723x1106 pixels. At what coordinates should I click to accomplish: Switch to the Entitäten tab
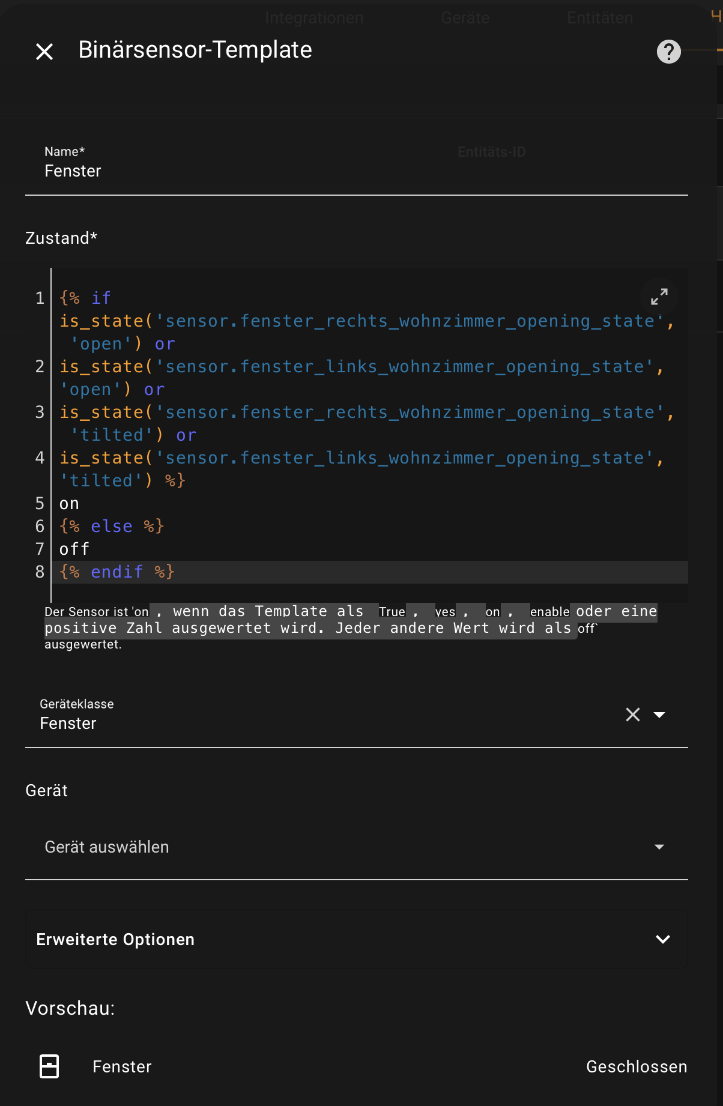pyautogui.click(x=600, y=18)
